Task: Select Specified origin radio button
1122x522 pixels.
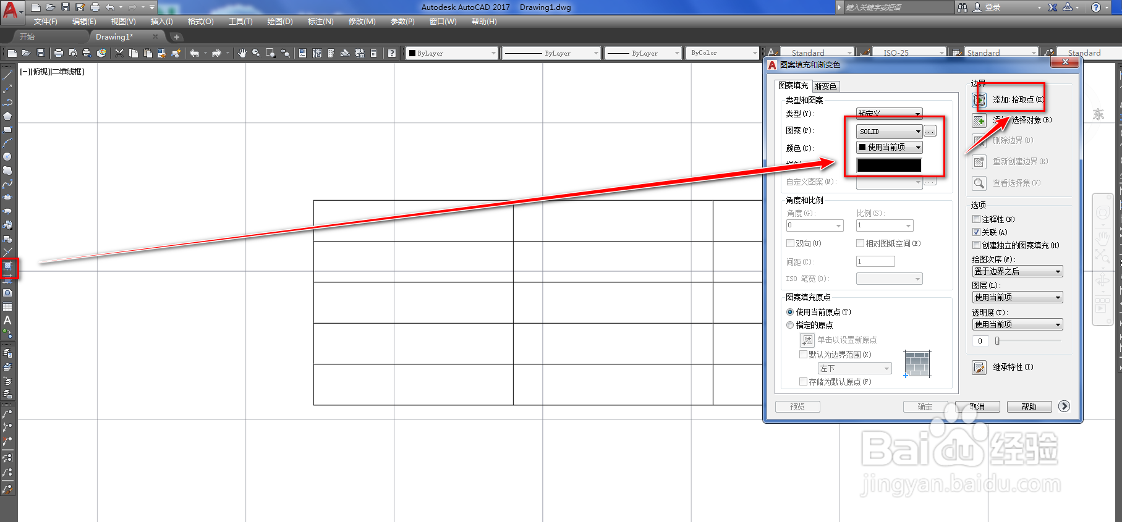Action: (790, 325)
